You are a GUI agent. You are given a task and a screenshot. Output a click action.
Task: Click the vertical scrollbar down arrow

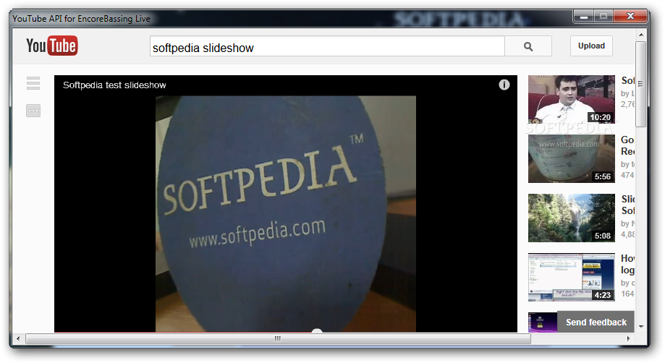point(641,327)
